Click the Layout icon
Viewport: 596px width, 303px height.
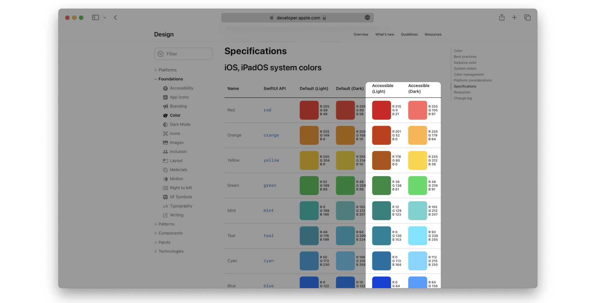(x=165, y=161)
